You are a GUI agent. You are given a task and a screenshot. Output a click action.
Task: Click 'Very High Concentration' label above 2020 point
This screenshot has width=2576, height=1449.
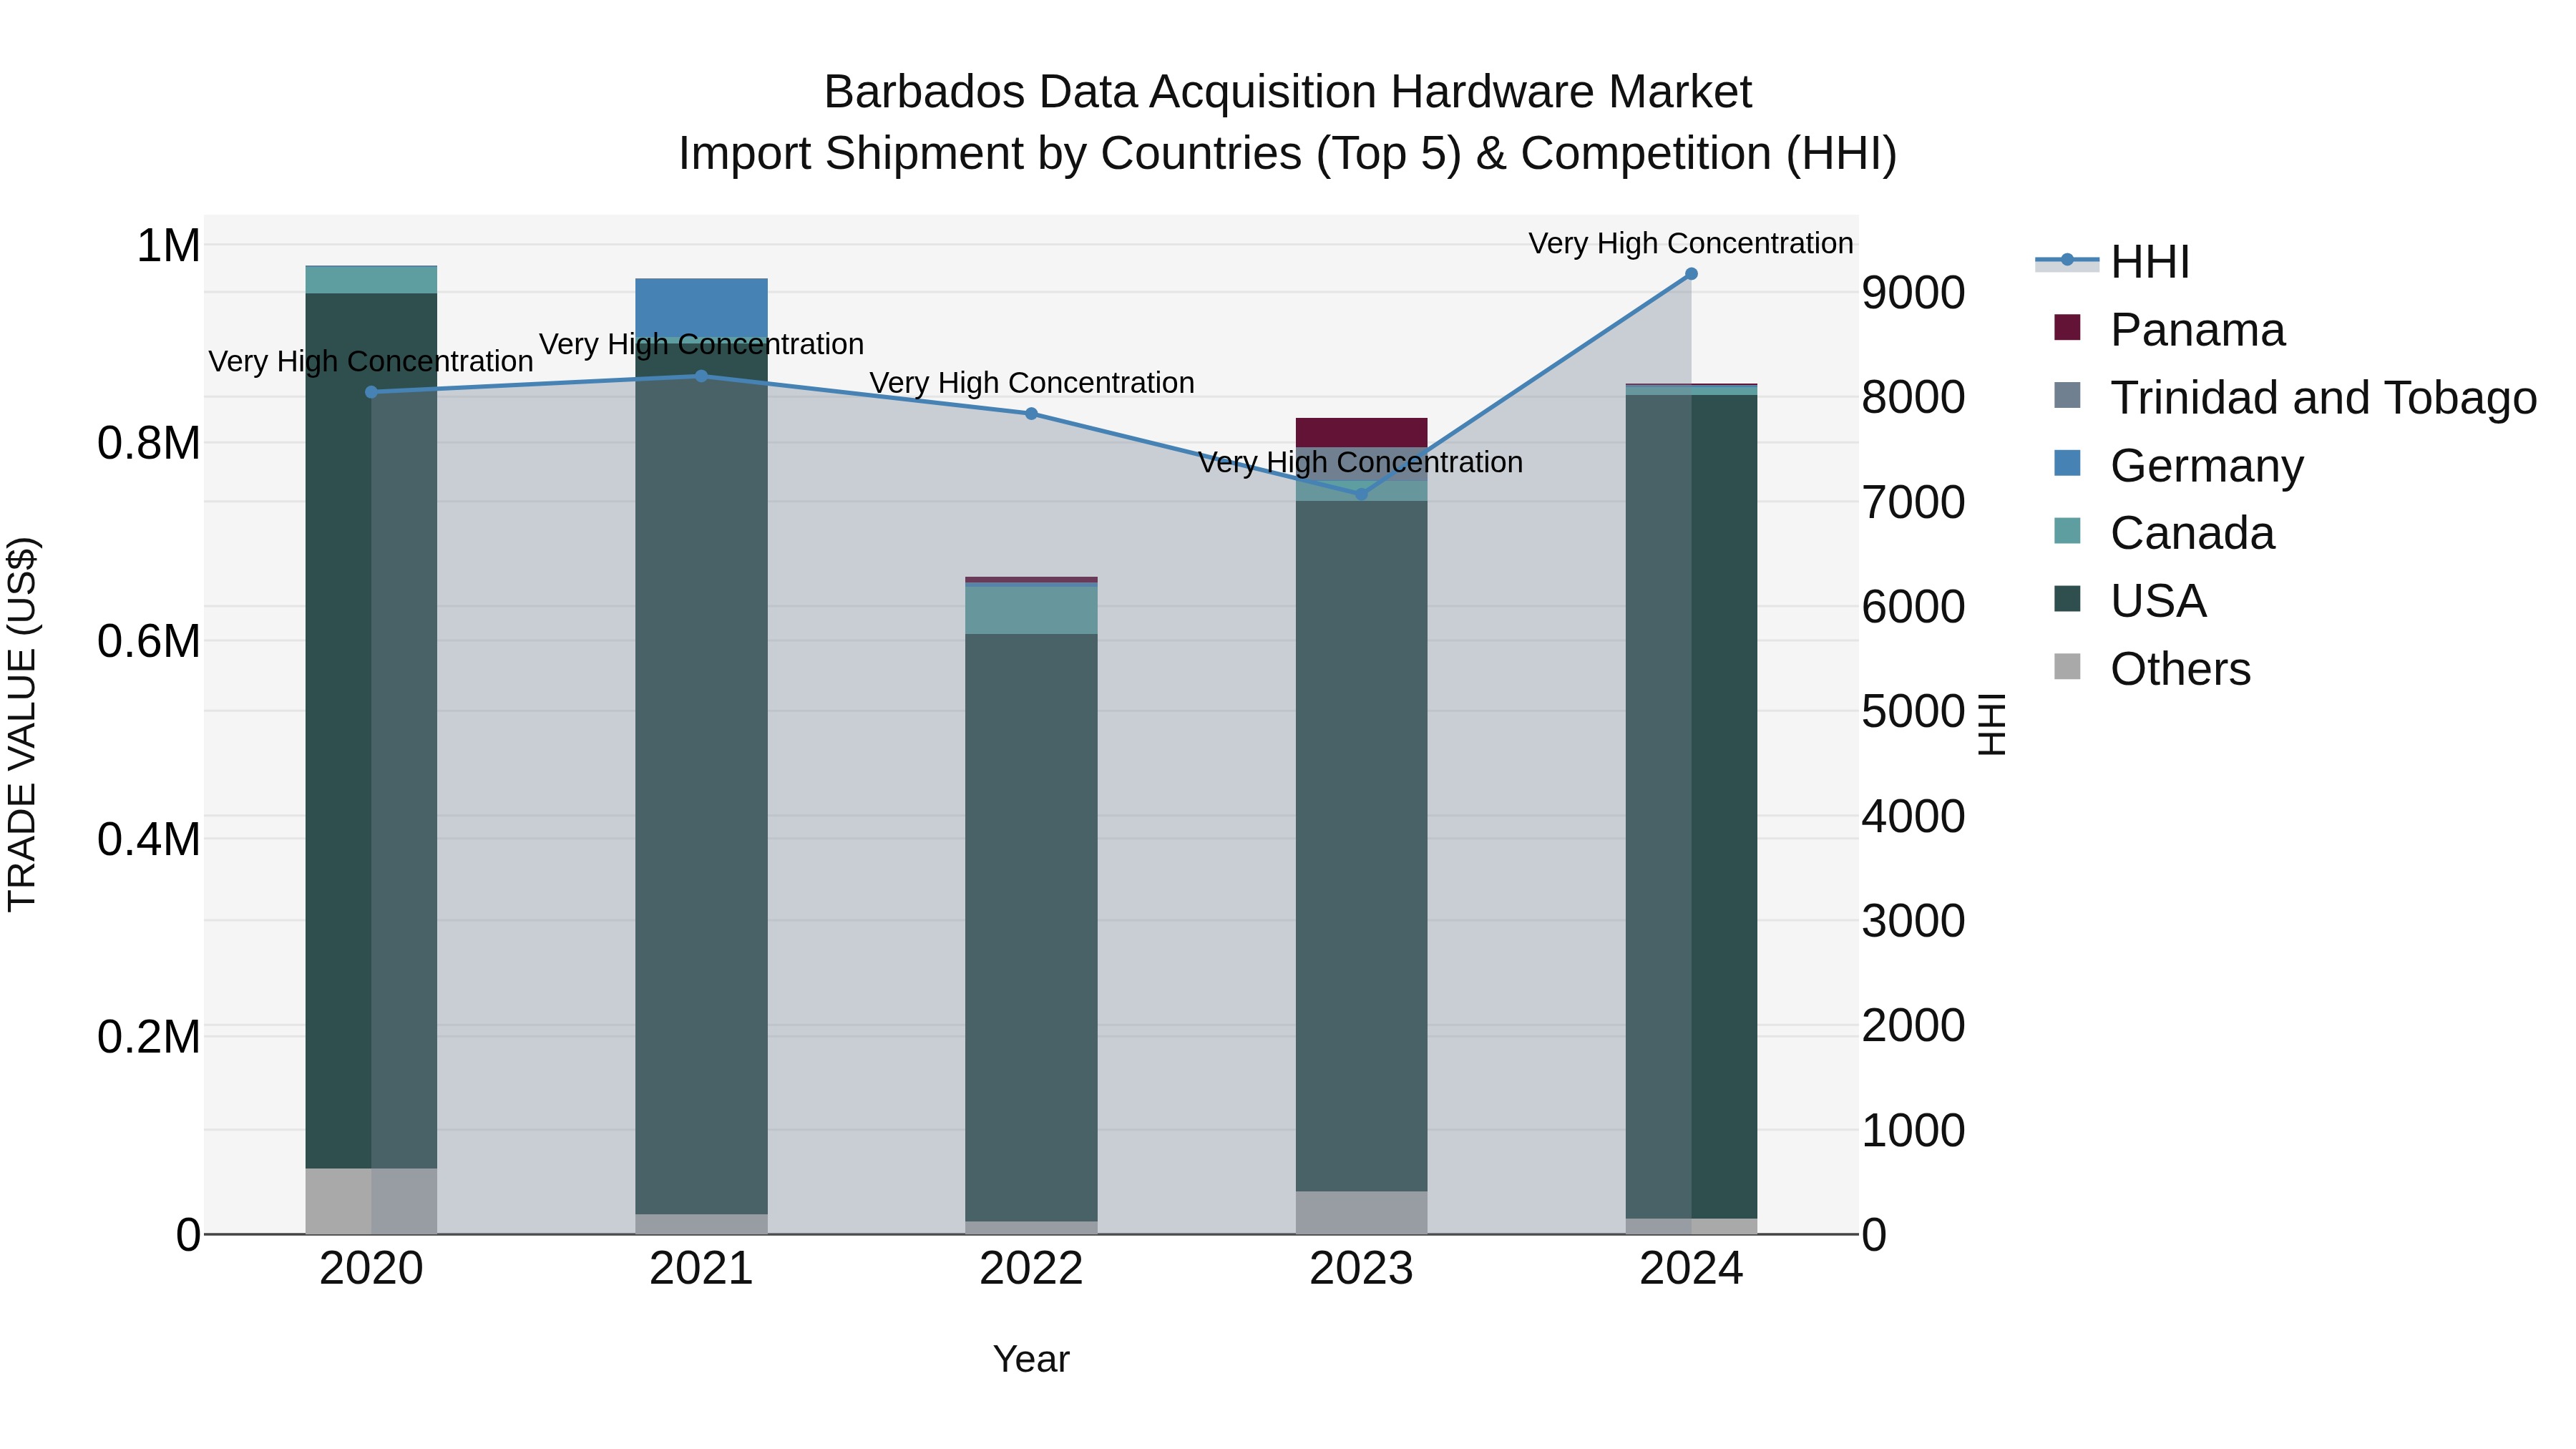point(371,361)
